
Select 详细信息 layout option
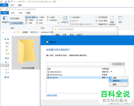pyautogui.click(x=52, y=20)
